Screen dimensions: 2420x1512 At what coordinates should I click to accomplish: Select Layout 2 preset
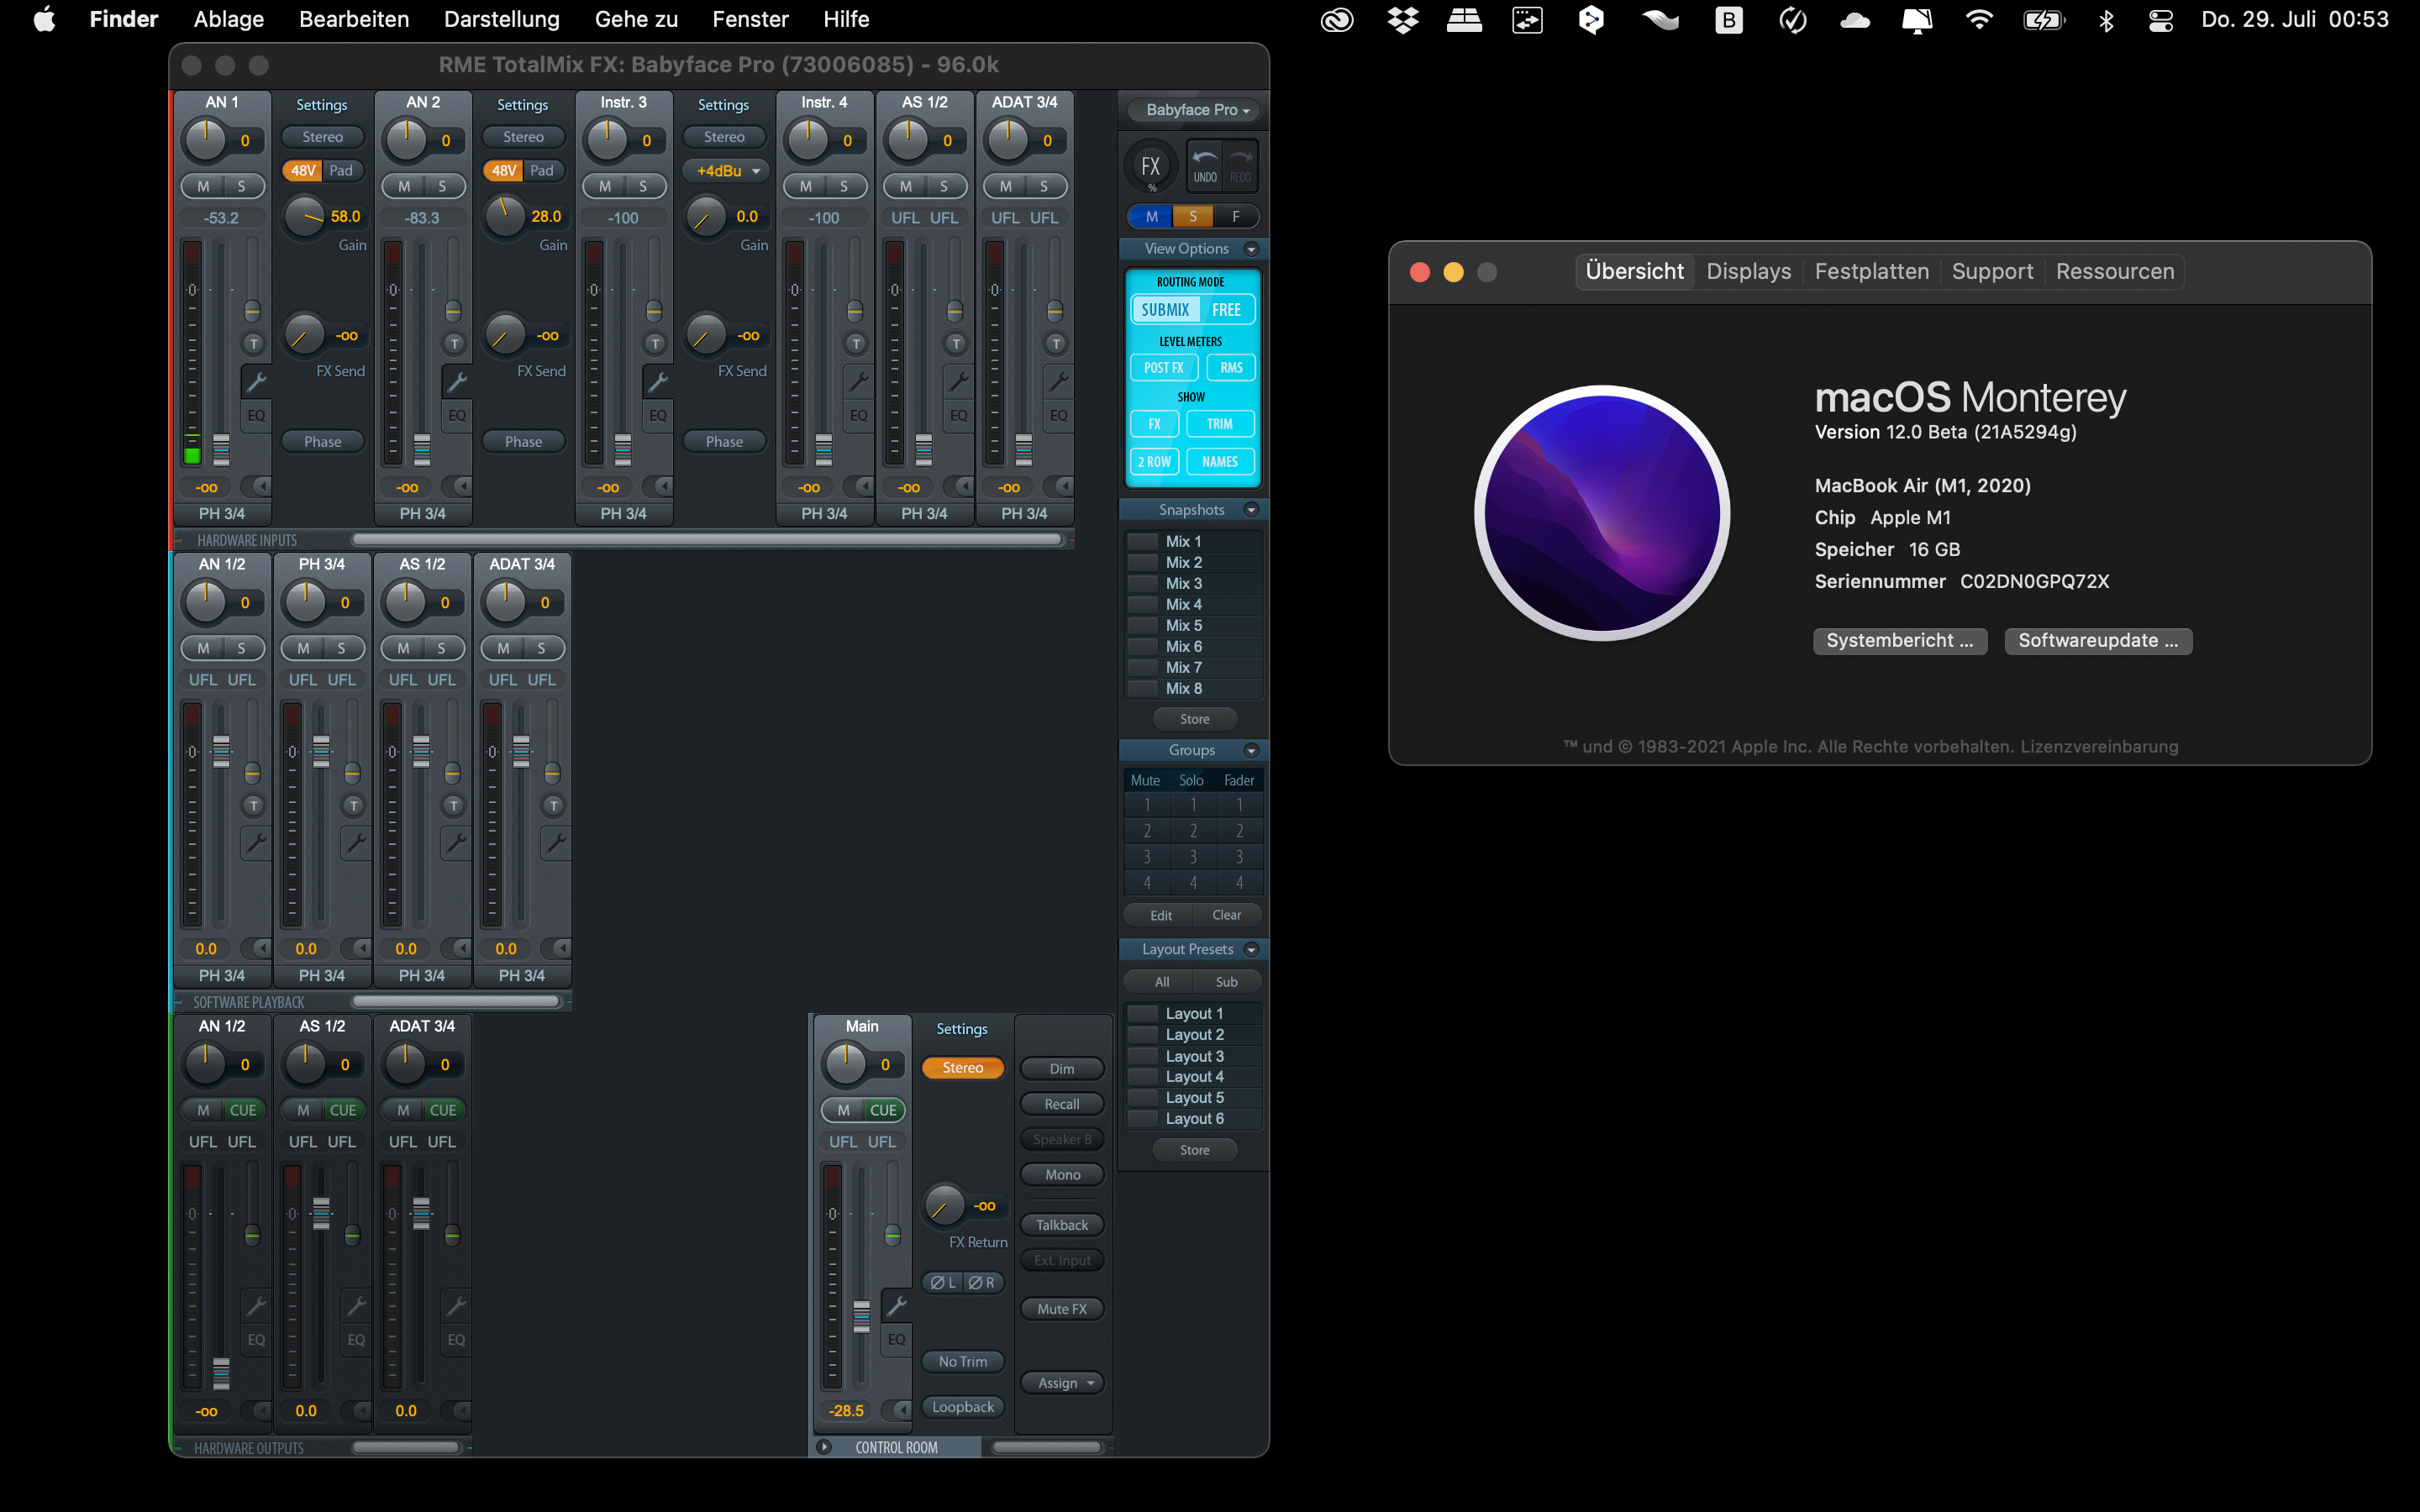[1195, 1035]
